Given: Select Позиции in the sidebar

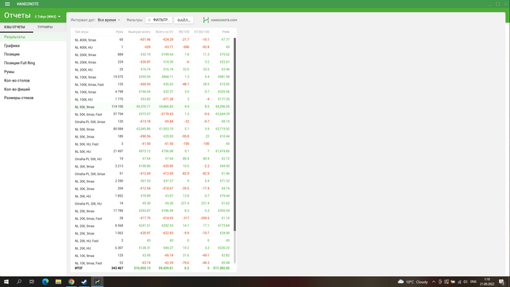Looking at the screenshot, I should click(x=34, y=55).
